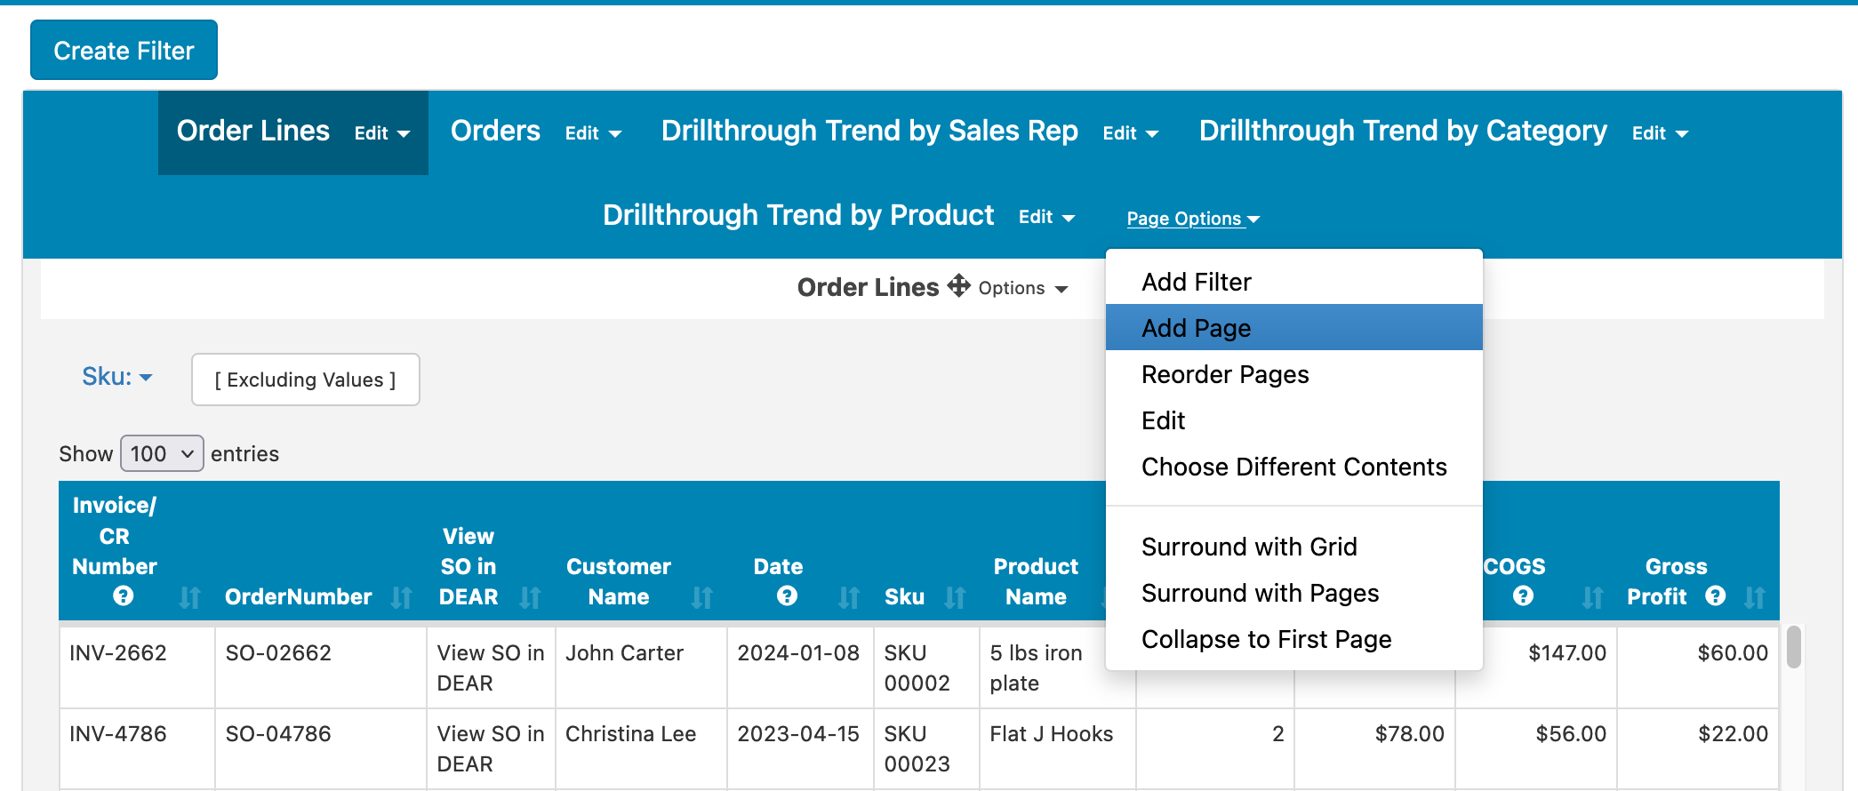Click the Excluding Values filter box
Viewport: 1858px width, 791px height.
(306, 380)
